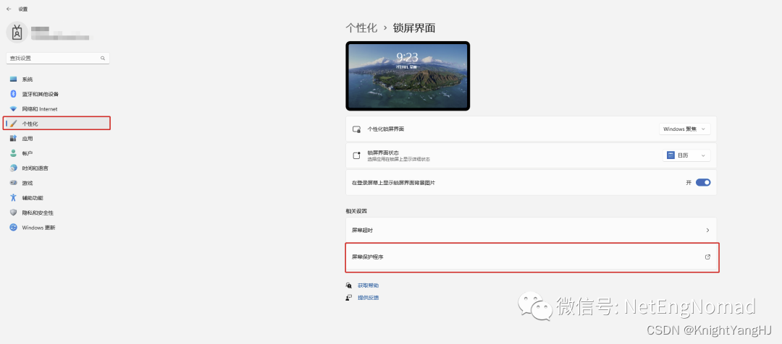Open 应用 settings section
Viewport: 782px width, 344px height.
[x=57, y=139]
